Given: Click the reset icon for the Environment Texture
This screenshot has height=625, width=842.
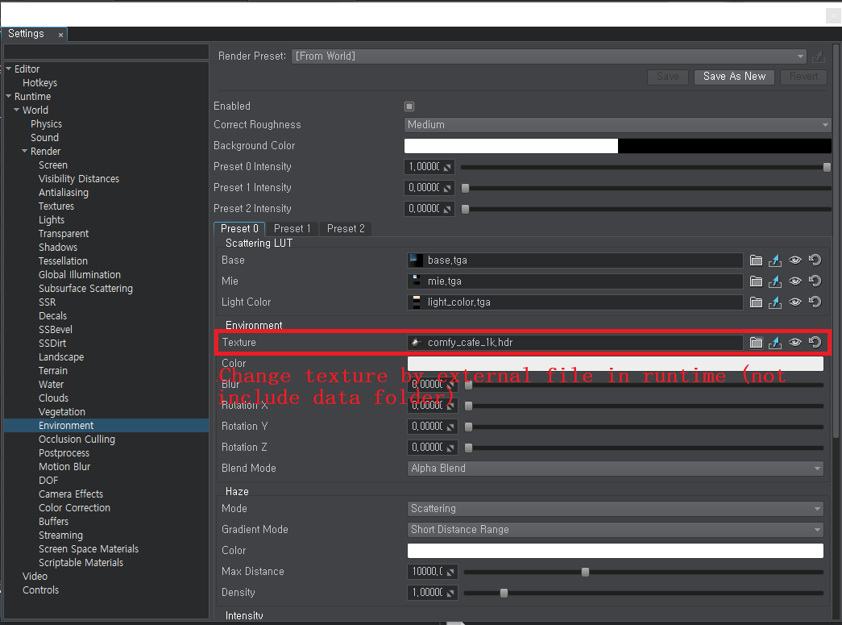Looking at the screenshot, I should pyautogui.click(x=813, y=342).
